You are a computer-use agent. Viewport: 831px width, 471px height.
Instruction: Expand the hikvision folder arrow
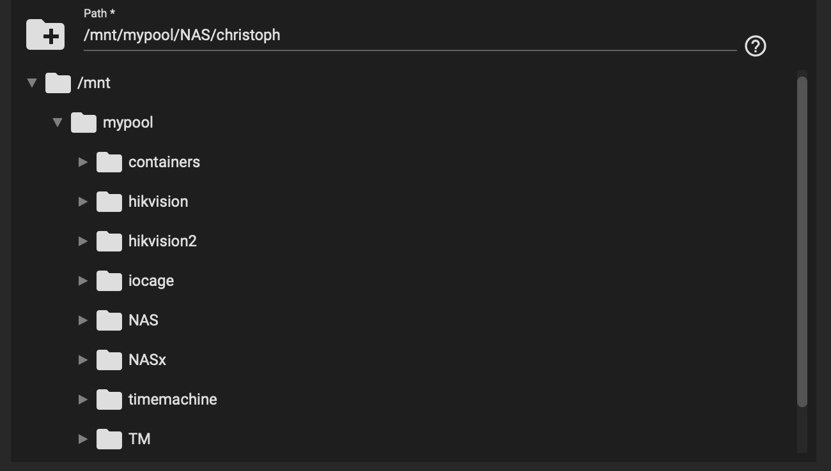coord(83,202)
